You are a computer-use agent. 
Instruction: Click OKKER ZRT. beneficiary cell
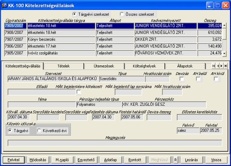(x=166, y=39)
